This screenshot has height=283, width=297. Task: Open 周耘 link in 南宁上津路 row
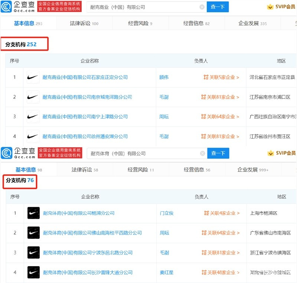[x=164, y=116]
